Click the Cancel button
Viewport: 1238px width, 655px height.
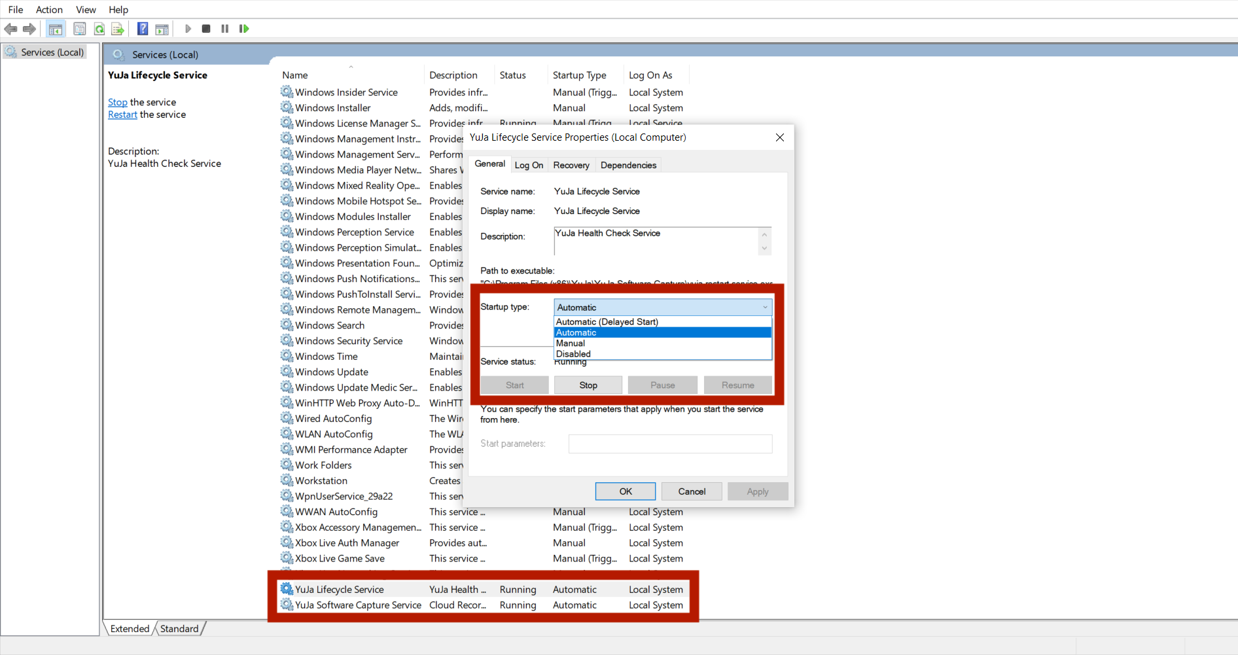pos(692,491)
